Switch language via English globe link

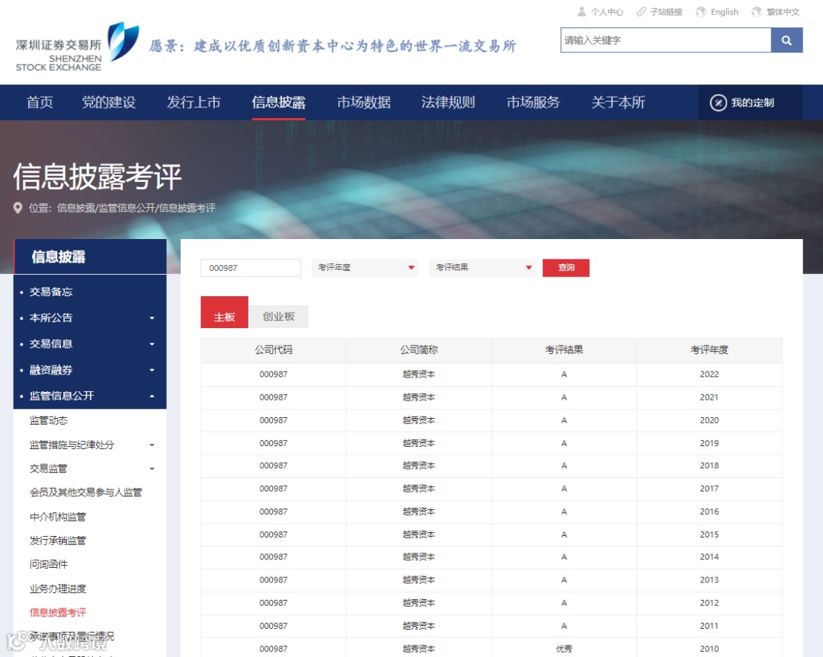pyautogui.click(x=717, y=11)
